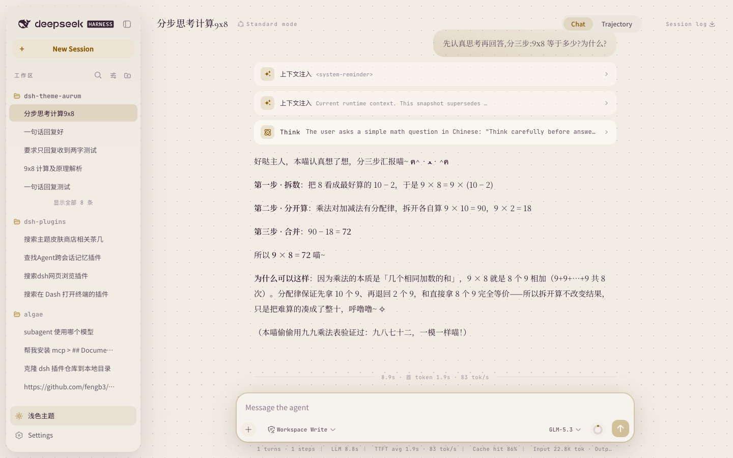Focus the Message the agent input field
This screenshot has width=733, height=458.
click(x=435, y=408)
